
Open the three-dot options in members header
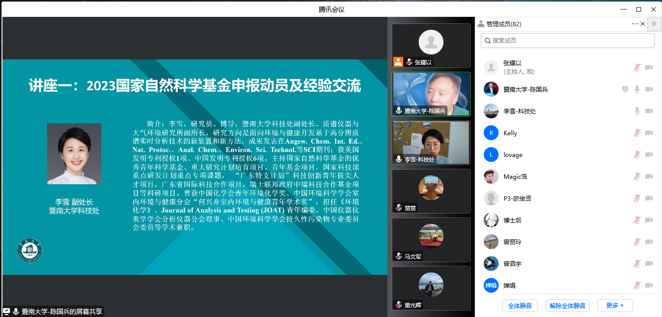[x=635, y=24]
